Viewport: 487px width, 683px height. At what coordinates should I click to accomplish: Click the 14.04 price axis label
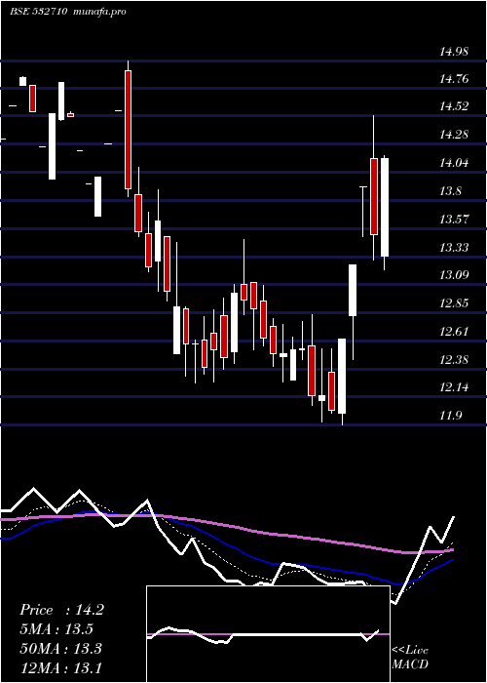click(454, 163)
